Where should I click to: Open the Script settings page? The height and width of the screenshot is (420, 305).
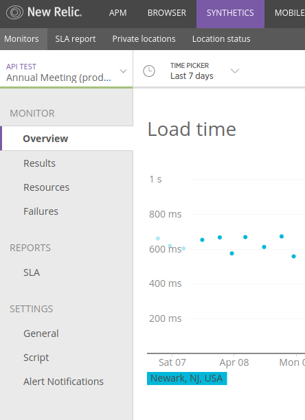tap(36, 358)
